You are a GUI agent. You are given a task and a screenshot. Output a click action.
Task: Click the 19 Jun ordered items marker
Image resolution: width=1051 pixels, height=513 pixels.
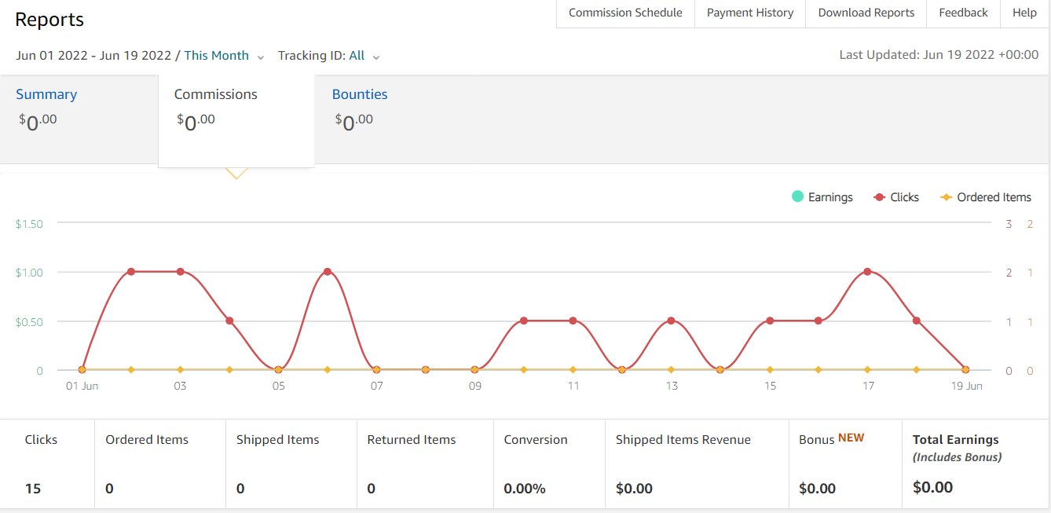pyautogui.click(x=965, y=369)
